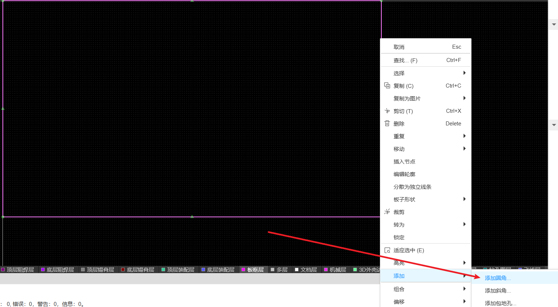Click the copy icon beside 复制 (C)
Screen dimensions: 558x307
click(x=387, y=85)
